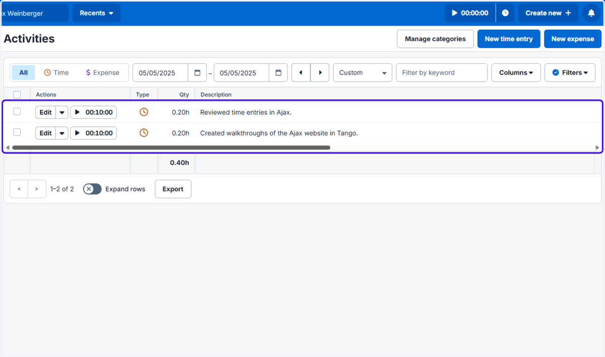Start timer 00:10:00 for Reviewed time entries row
The height and width of the screenshot is (357, 605).
coord(93,112)
